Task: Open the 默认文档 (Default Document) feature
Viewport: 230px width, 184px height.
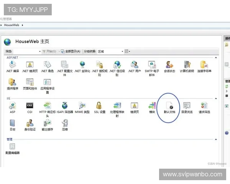Action: point(169,106)
